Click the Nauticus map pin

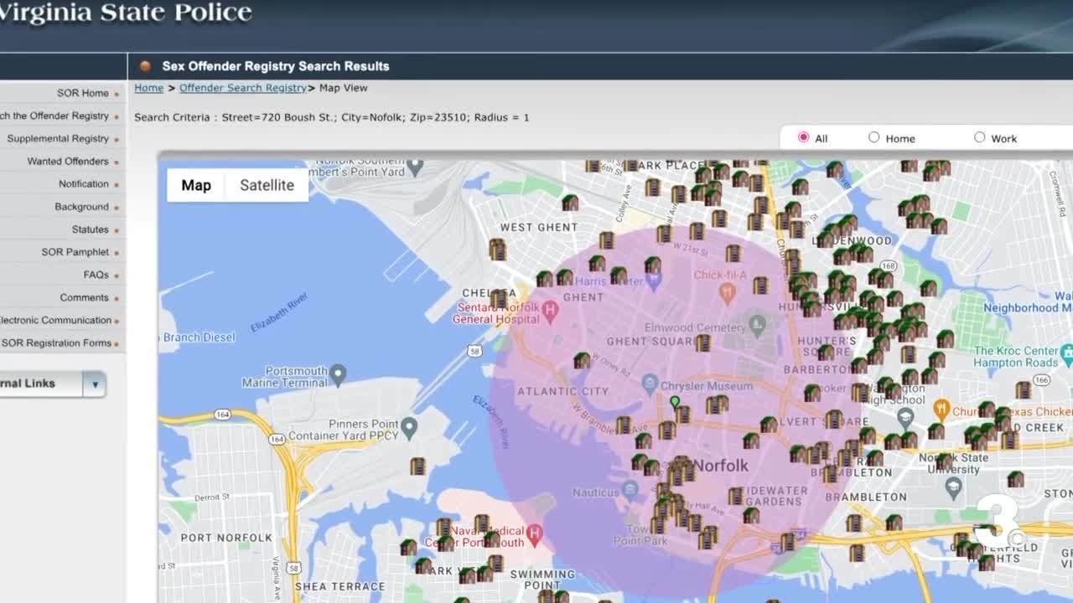click(631, 489)
